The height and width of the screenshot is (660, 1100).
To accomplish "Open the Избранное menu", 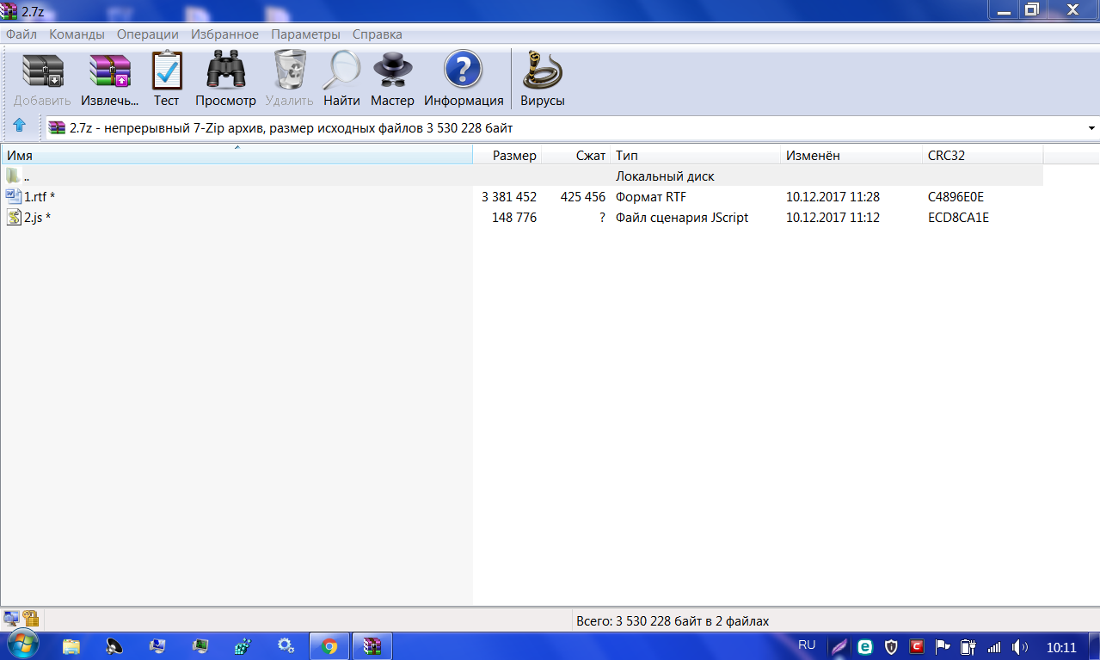I will click(225, 34).
